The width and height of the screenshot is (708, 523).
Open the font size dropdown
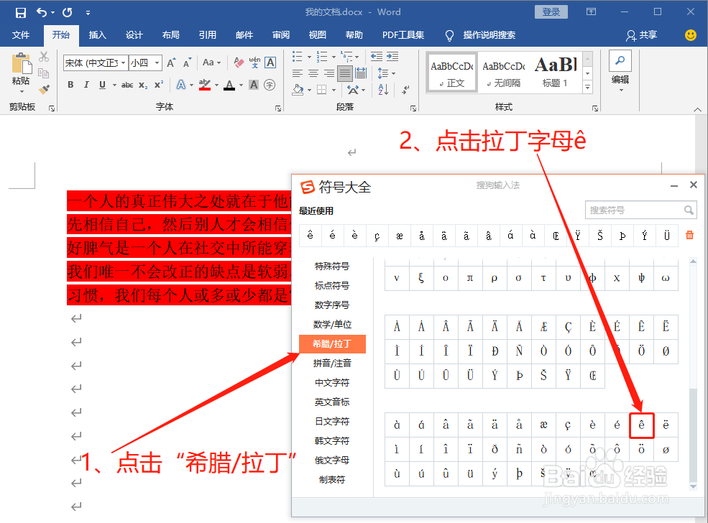pyautogui.click(x=157, y=63)
